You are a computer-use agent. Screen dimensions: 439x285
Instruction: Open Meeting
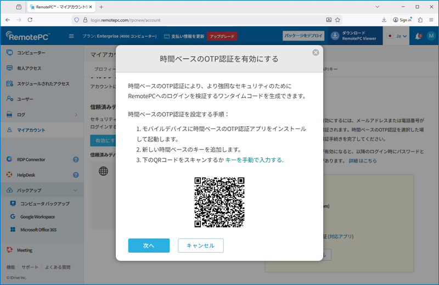click(x=25, y=250)
